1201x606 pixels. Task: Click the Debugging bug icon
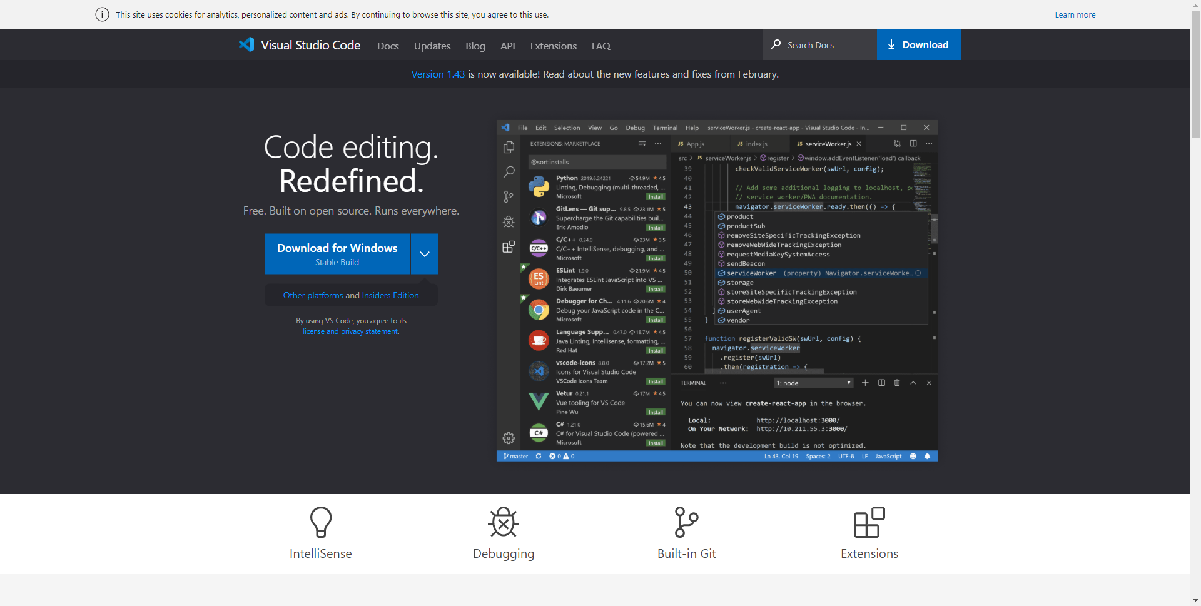504,522
